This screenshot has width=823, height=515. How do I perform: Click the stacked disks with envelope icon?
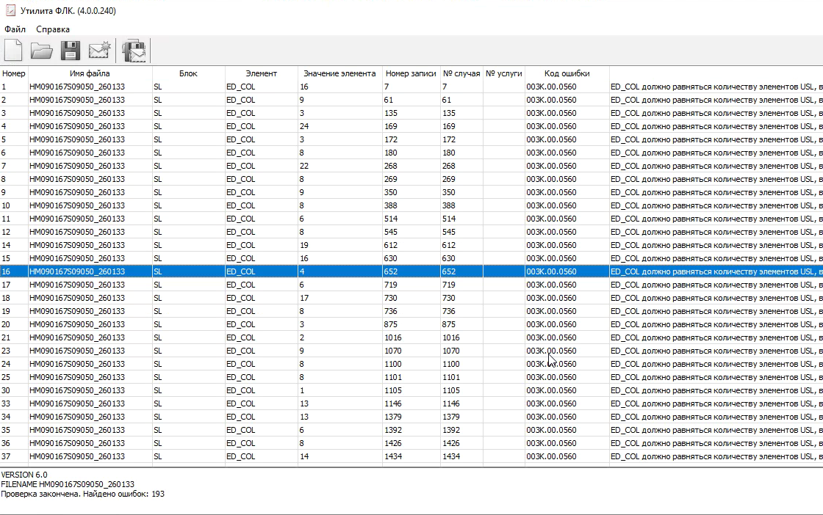click(x=134, y=51)
